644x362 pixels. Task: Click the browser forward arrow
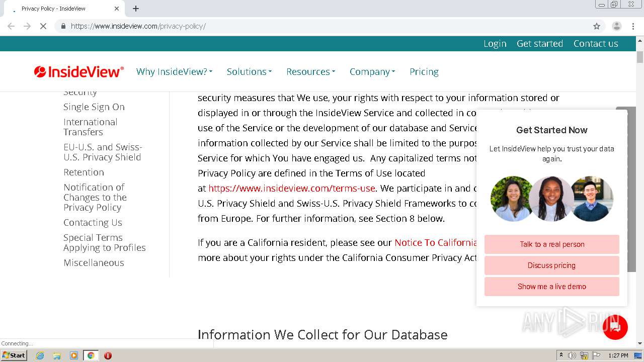pyautogui.click(x=27, y=26)
